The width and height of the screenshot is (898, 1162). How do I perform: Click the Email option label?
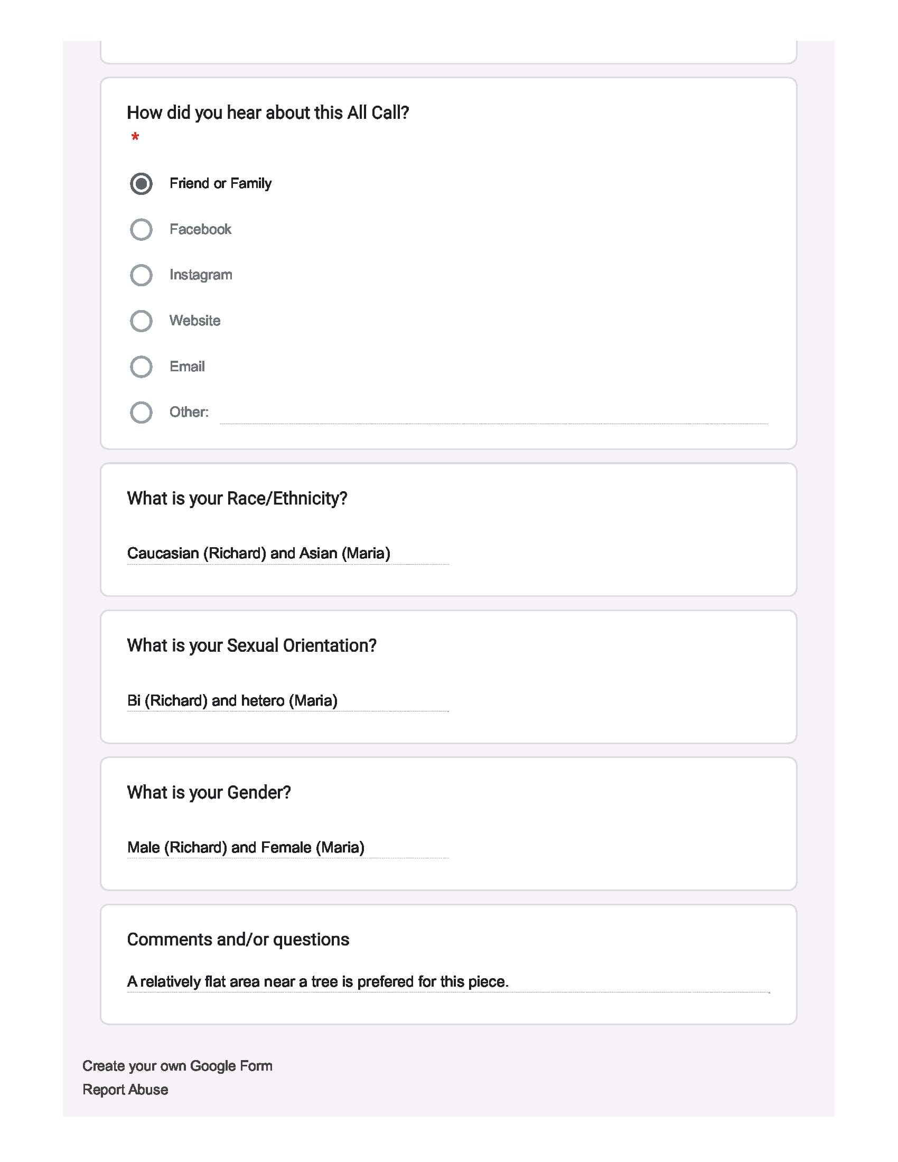[x=186, y=367]
